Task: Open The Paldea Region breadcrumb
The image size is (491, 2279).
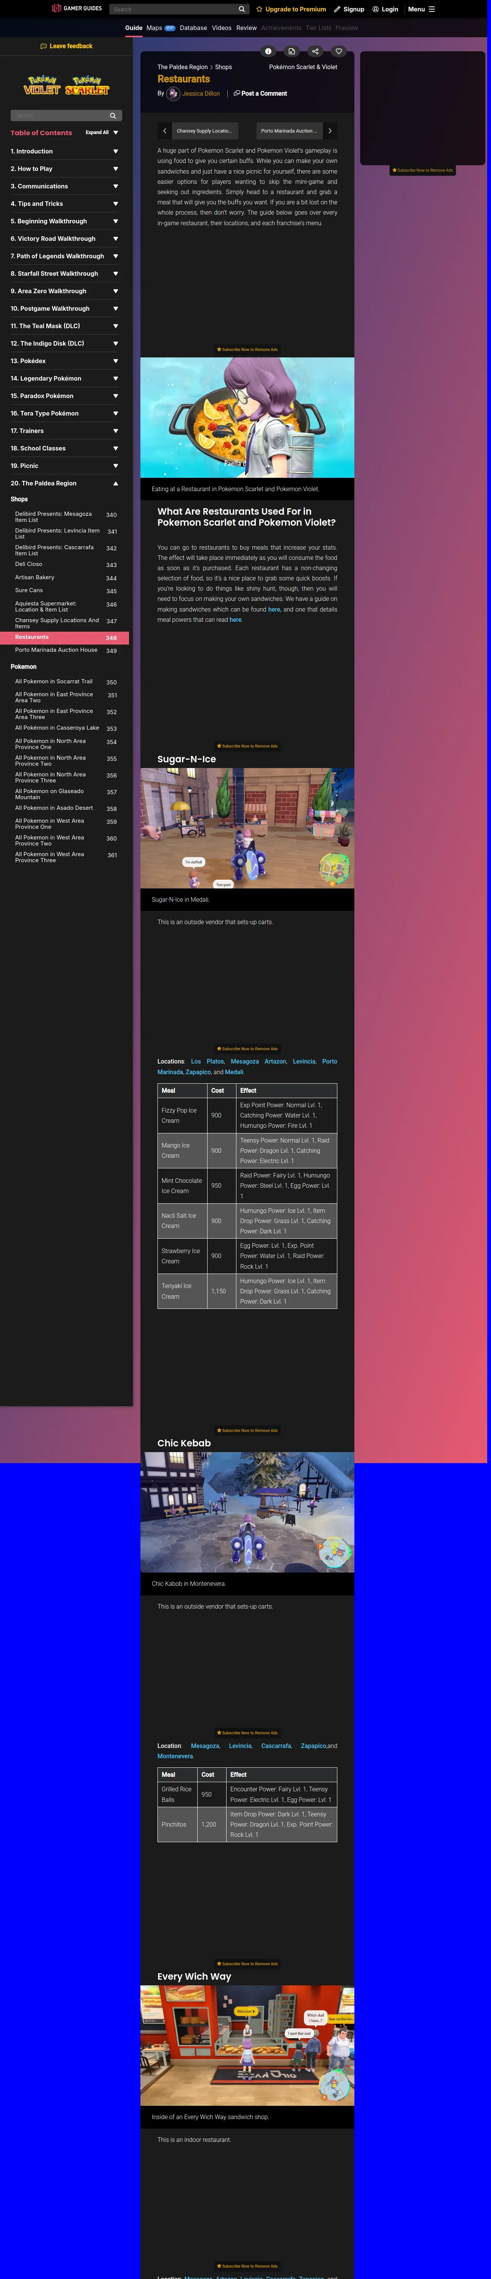Action: click(183, 67)
